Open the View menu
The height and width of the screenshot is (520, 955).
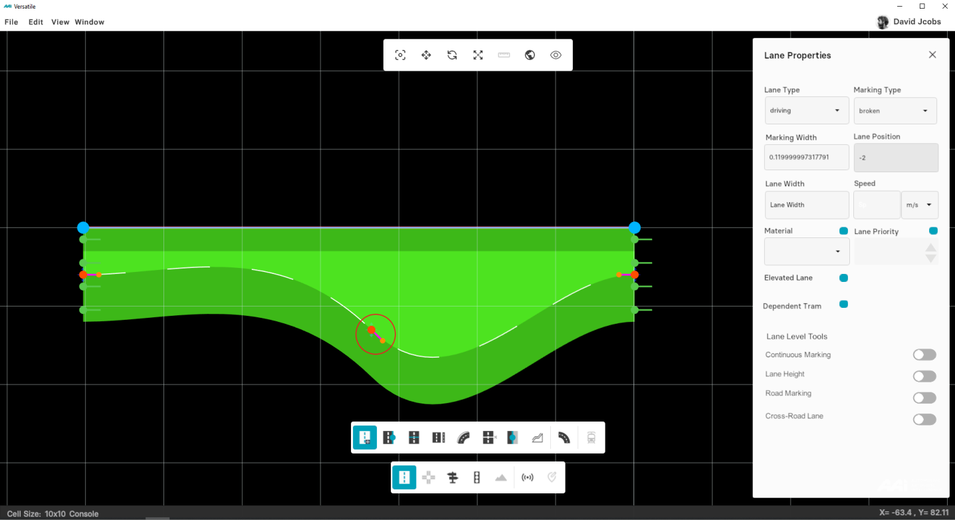click(60, 22)
